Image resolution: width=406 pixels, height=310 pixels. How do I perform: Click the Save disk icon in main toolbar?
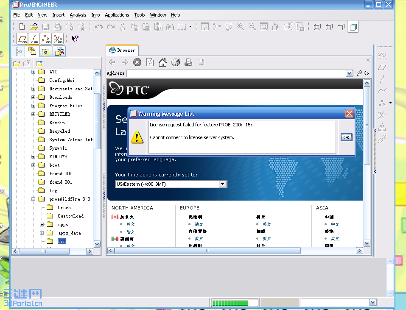click(45, 27)
